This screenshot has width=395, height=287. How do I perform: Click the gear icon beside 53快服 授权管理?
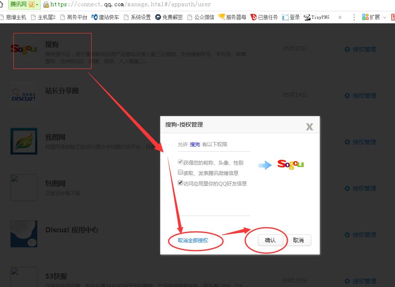coord(347,281)
